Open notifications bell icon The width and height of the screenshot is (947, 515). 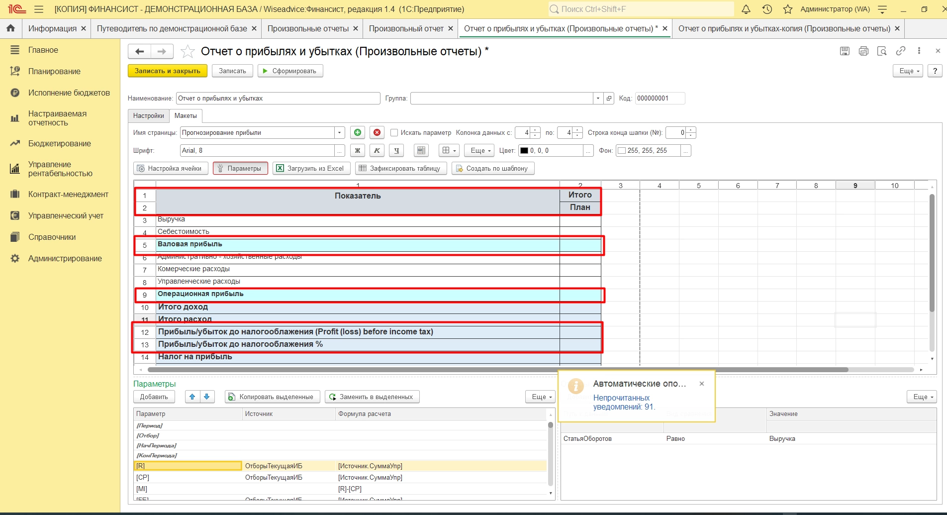click(746, 9)
